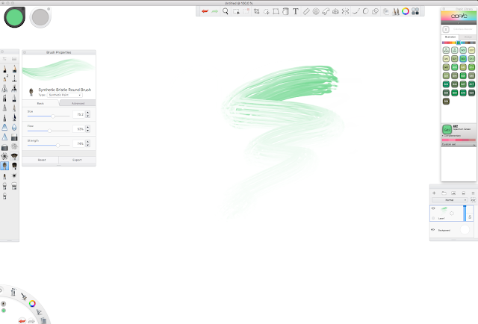Click the gray brush size puck

40,17
